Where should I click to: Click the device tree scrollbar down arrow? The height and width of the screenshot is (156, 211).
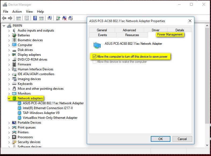point(207,145)
